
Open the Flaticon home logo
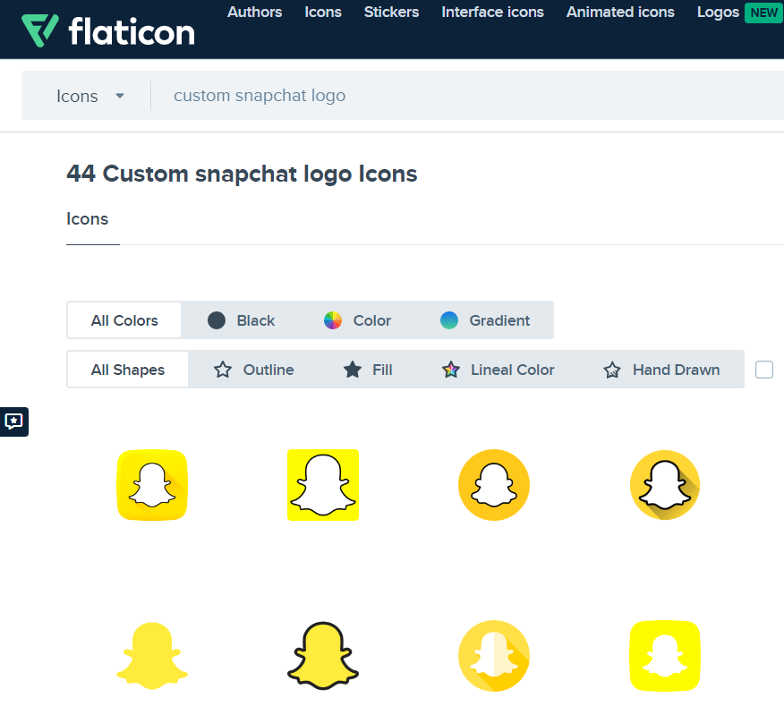pyautogui.click(x=108, y=31)
